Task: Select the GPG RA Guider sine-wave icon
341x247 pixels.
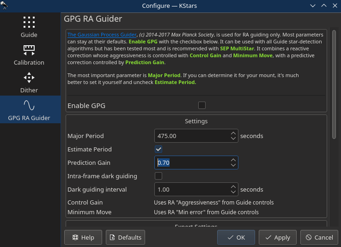Action: (29, 105)
